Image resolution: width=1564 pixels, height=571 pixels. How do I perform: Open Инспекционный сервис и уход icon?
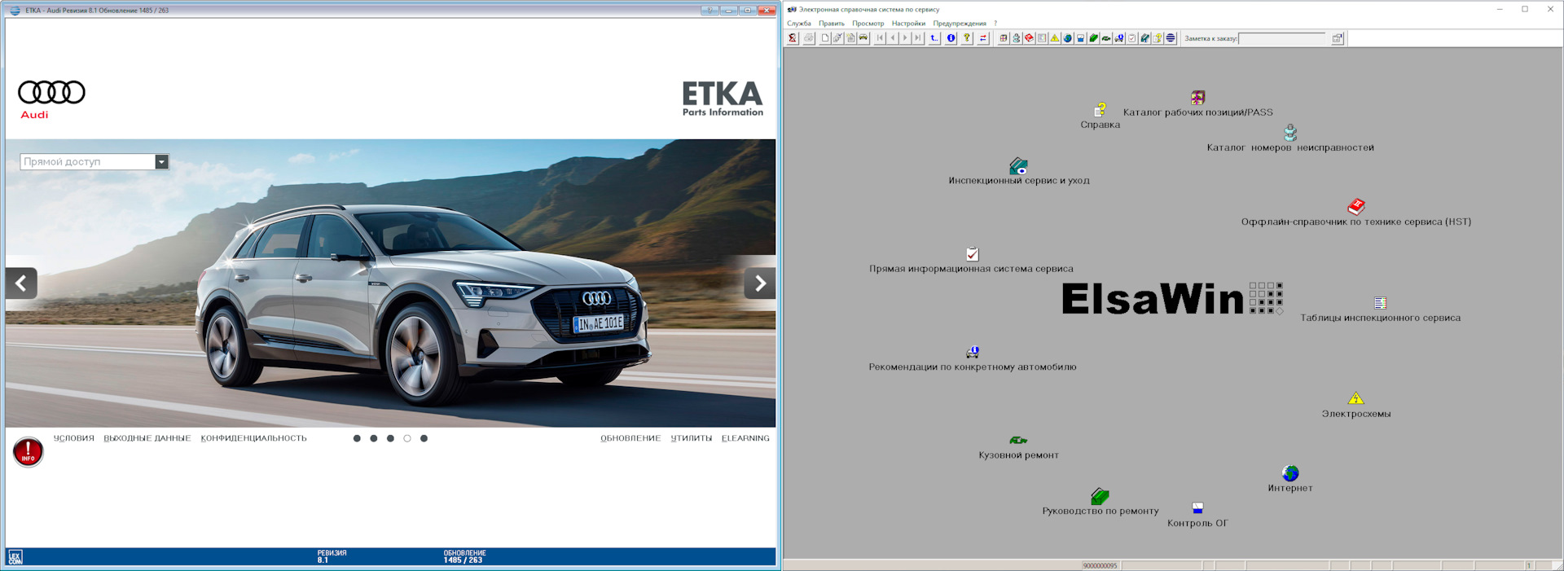pyautogui.click(x=1018, y=166)
